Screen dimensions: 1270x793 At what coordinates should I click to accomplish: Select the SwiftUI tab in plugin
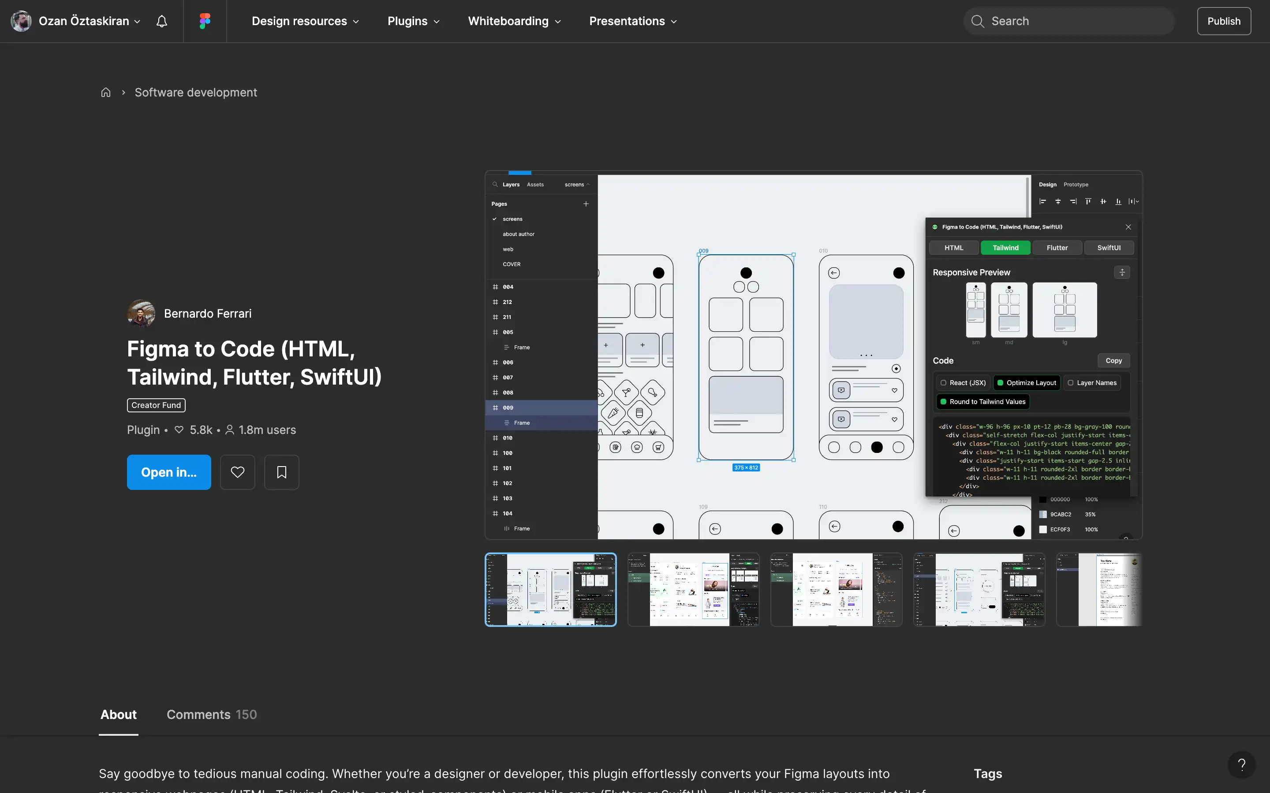point(1109,248)
